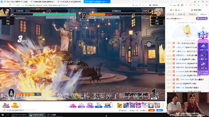Open the purple diamond activity icon
Screen dimensions: 209x117
90,105
